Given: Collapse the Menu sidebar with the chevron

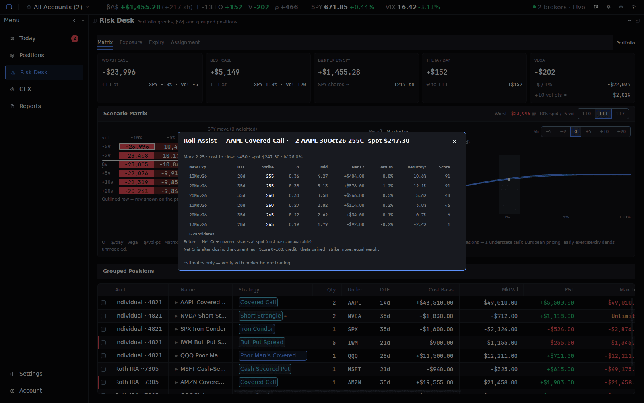Looking at the screenshot, I should (x=74, y=20).
